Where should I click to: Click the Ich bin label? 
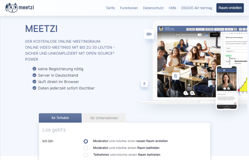(48, 141)
